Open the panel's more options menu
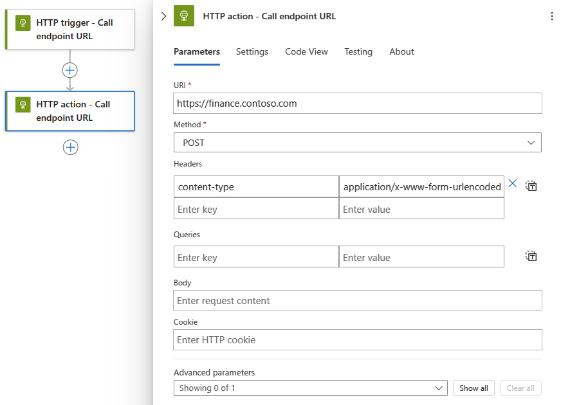The image size is (579, 405). click(x=551, y=16)
